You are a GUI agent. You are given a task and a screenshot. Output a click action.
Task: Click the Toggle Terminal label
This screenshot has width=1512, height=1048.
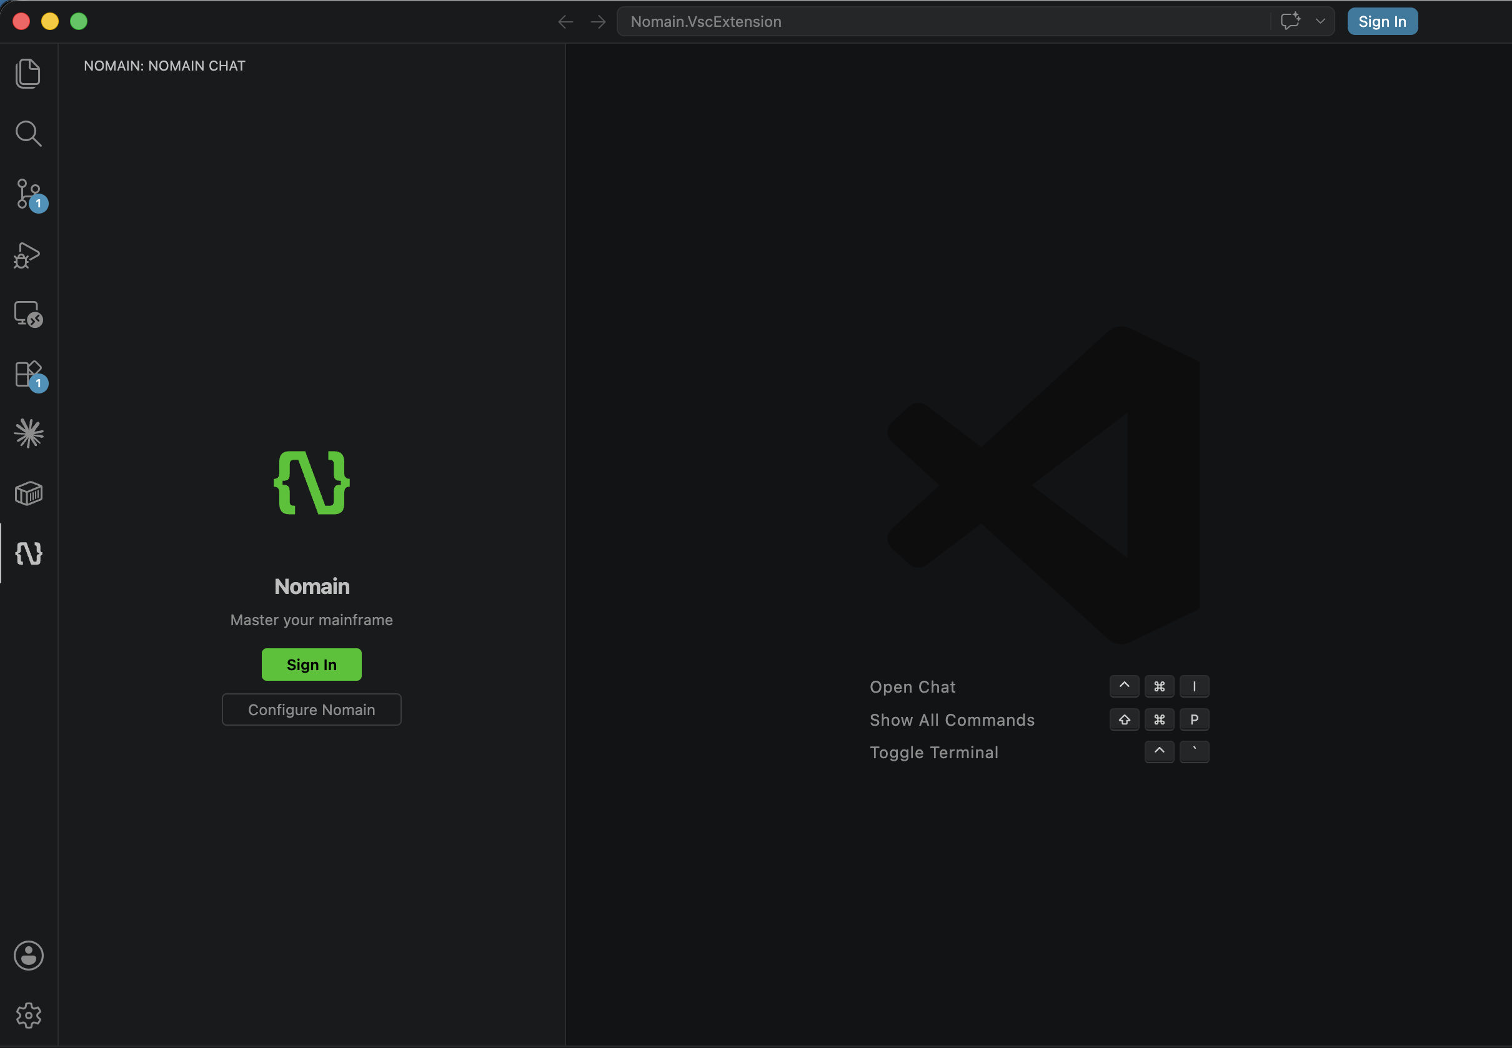point(934,753)
